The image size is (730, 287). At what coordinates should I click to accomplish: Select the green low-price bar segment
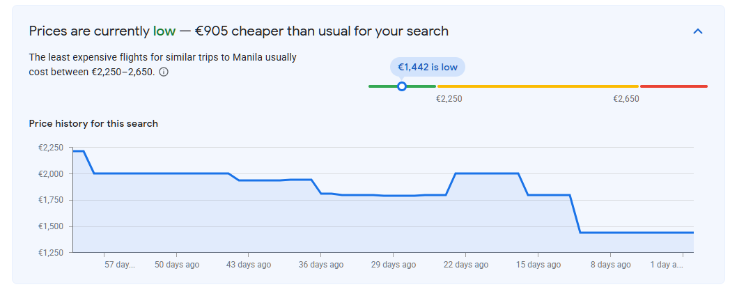point(402,86)
